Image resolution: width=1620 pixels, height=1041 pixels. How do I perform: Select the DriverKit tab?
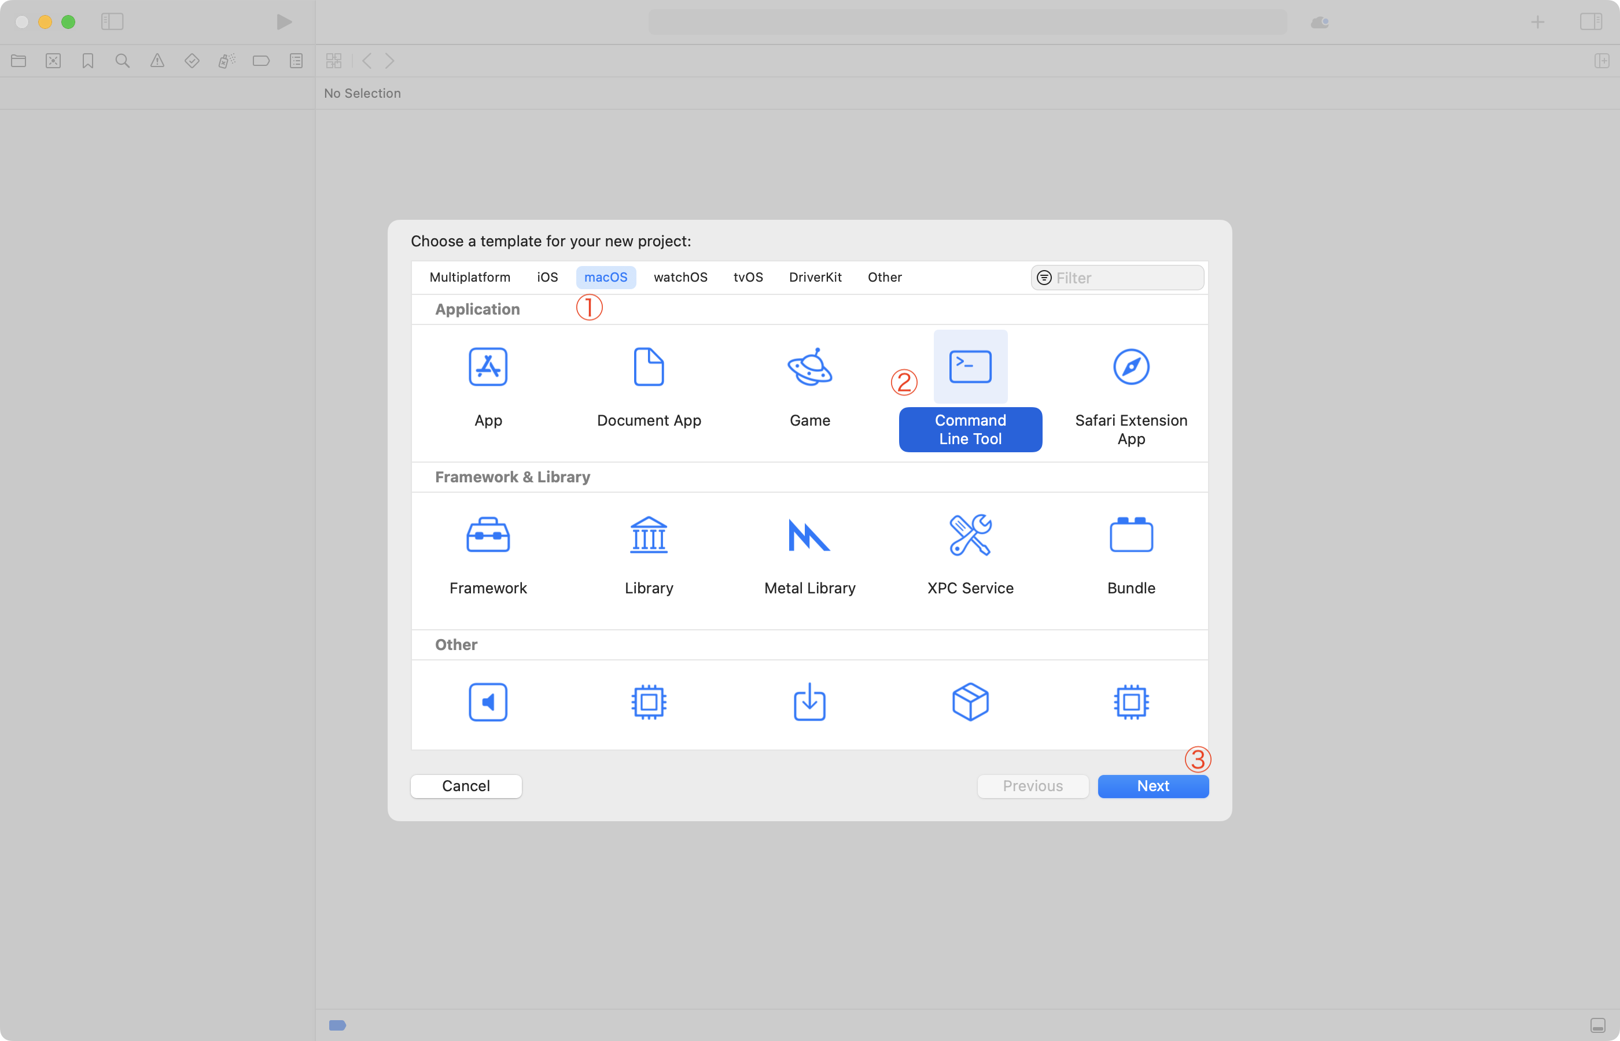coord(815,277)
